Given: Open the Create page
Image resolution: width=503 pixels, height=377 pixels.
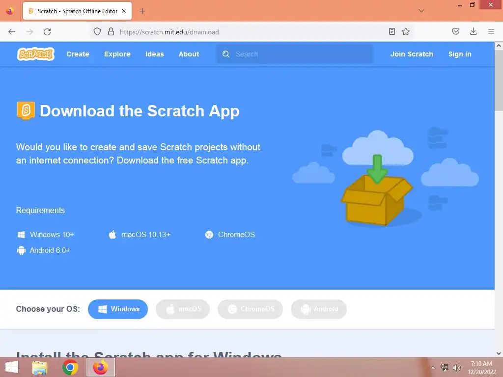Looking at the screenshot, I should pos(78,54).
